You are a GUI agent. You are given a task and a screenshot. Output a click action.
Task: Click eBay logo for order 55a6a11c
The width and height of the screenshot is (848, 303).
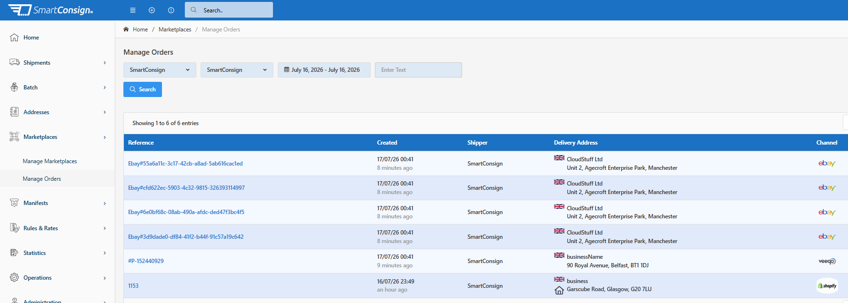tap(827, 163)
